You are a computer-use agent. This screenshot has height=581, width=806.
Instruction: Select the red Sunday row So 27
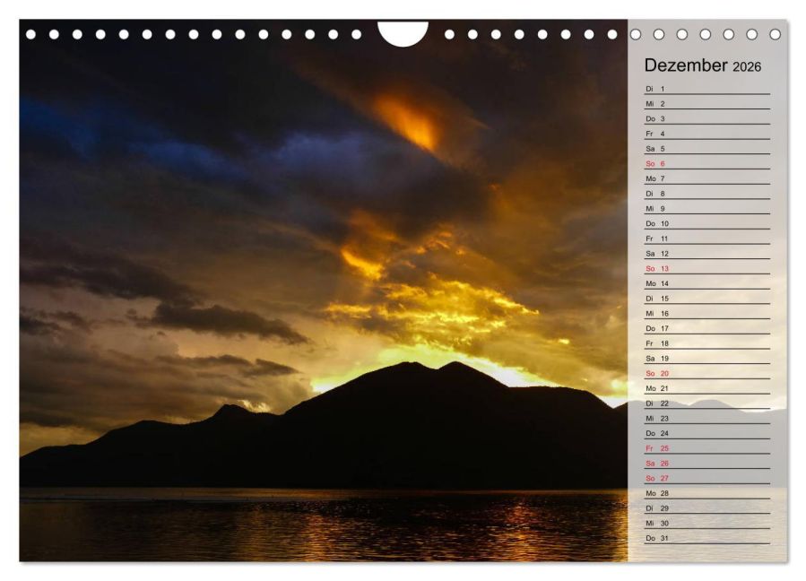[x=707, y=478]
